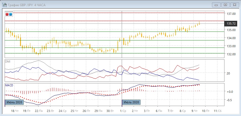241x116 pixels.
Task: Maximize the GBP/JPY chart window
Action: coord(225,5)
